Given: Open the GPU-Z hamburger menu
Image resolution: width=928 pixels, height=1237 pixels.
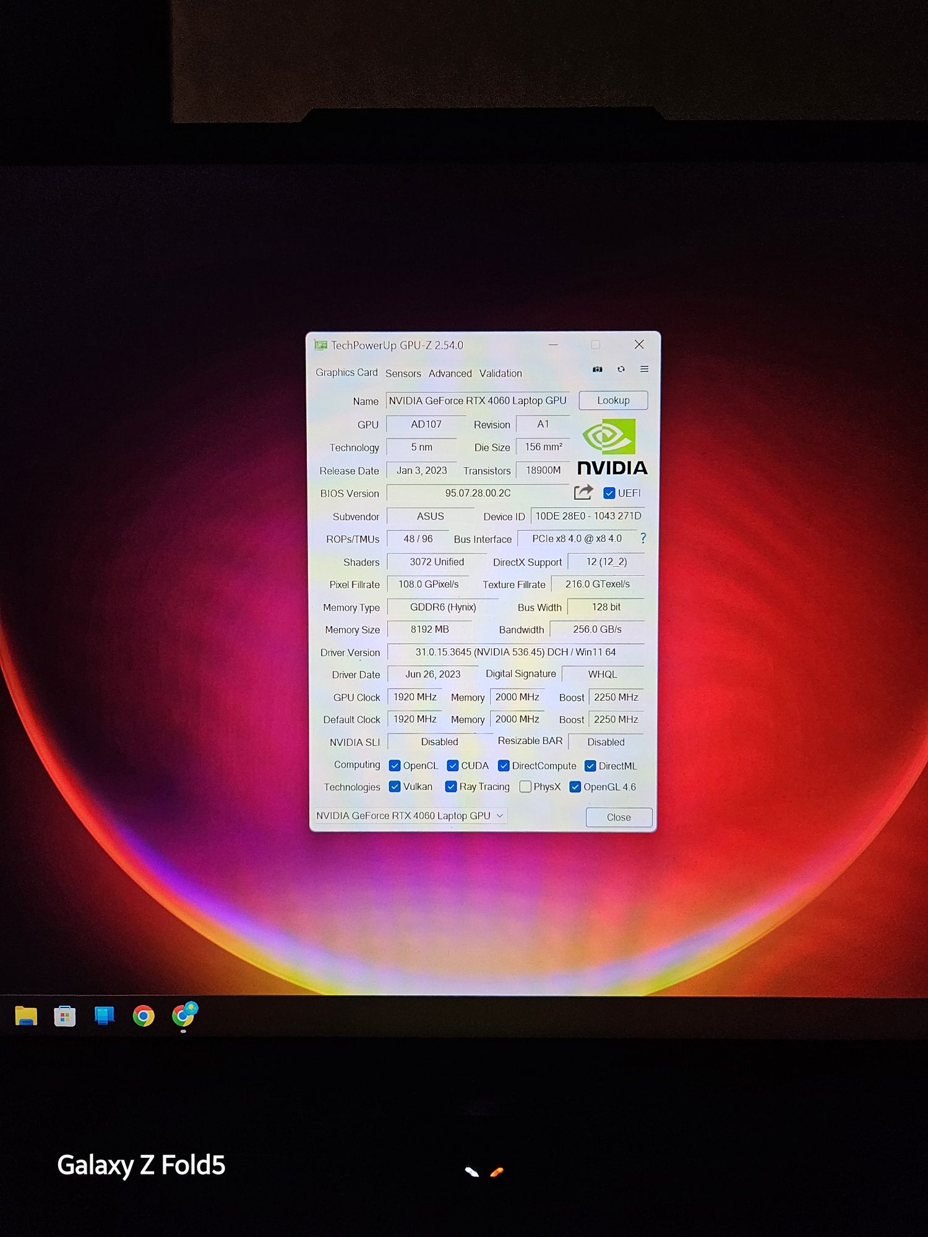Looking at the screenshot, I should click(644, 369).
